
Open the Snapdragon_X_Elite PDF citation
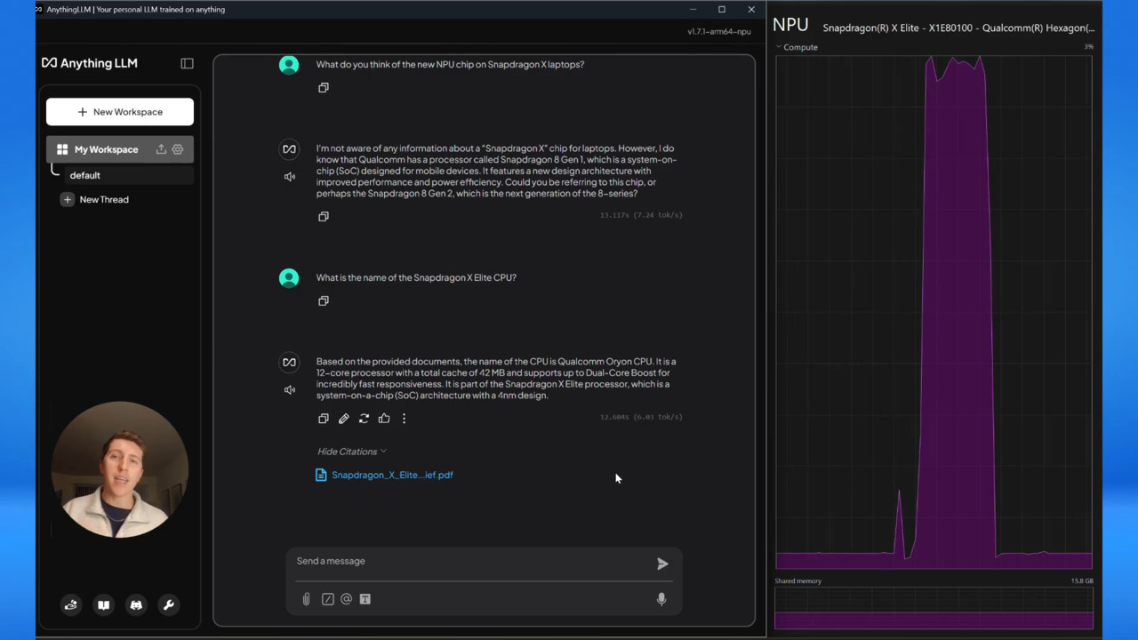391,475
